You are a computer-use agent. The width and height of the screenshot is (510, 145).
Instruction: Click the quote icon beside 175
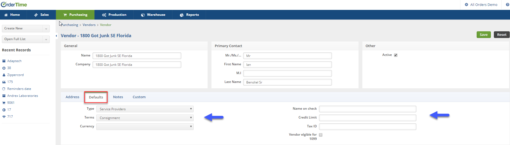pyautogui.click(x=4, y=82)
